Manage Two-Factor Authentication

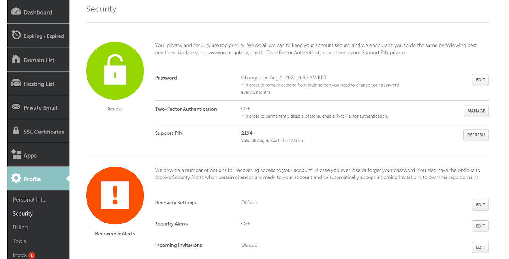(x=476, y=111)
